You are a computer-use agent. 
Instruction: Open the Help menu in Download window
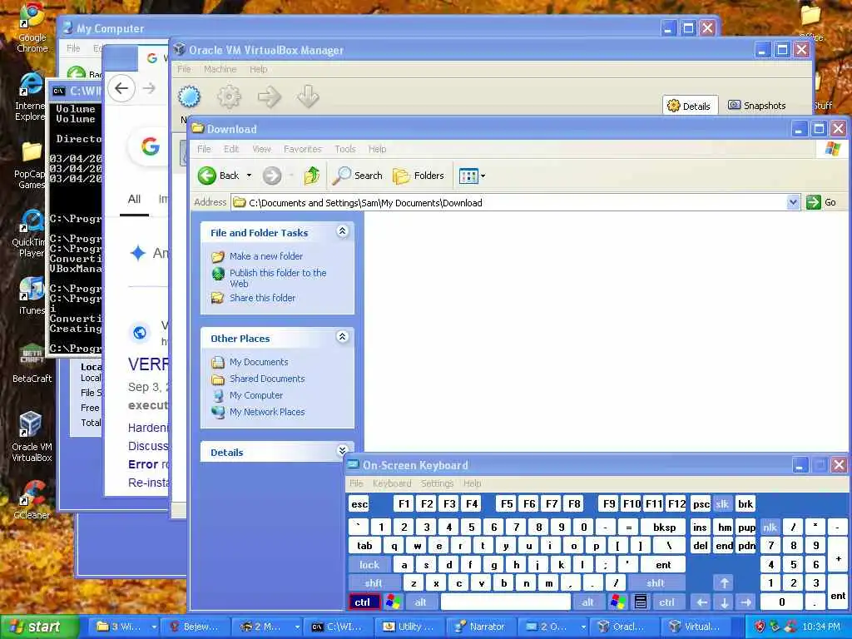pos(377,149)
